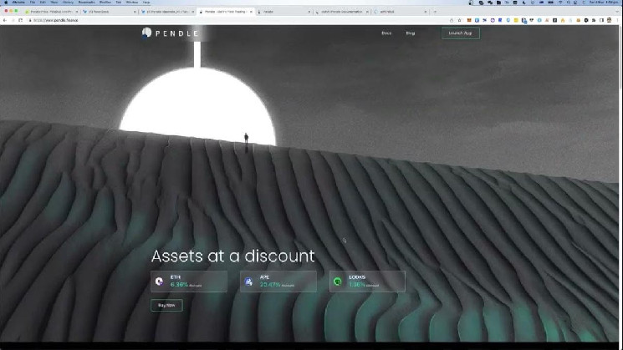This screenshot has height=350, width=623.
Task: Click the ETH token icon
Action: coord(160,282)
